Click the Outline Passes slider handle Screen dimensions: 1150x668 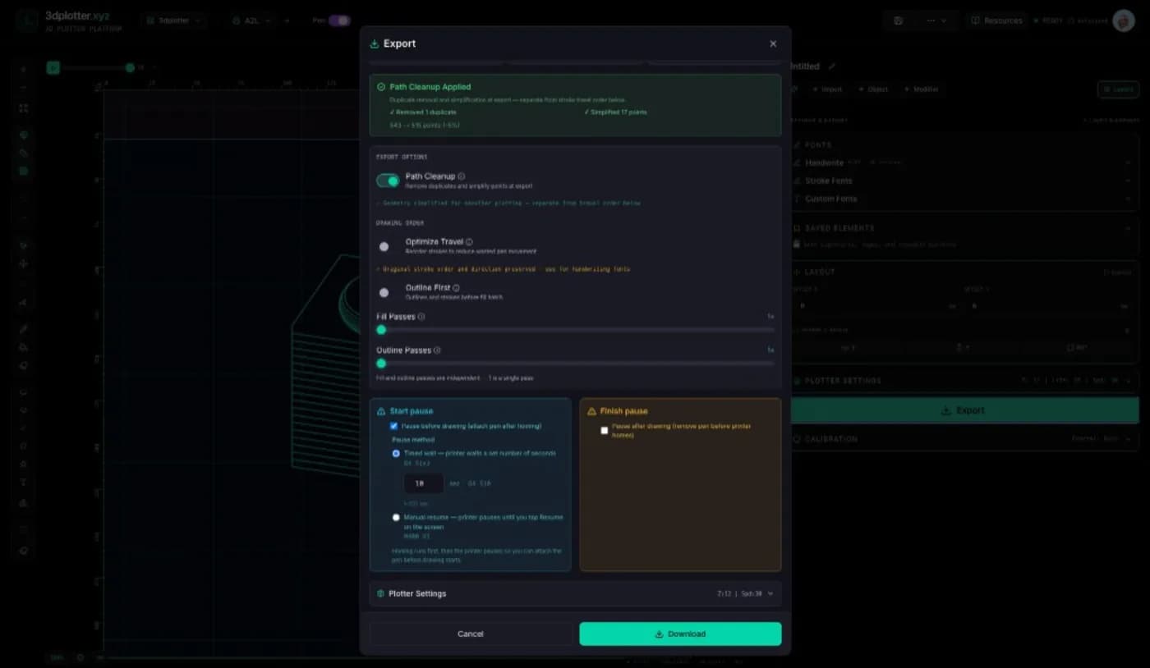coord(381,364)
